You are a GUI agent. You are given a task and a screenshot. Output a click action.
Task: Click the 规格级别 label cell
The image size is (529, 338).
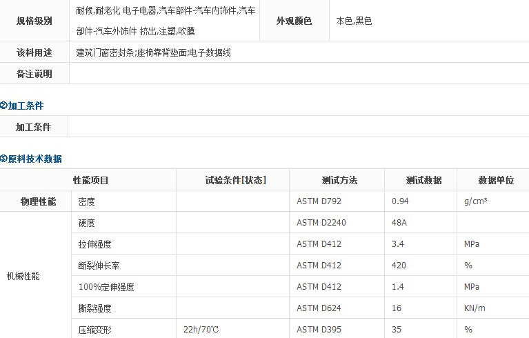pos(34,21)
